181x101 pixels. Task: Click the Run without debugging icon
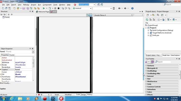click(x=50, y=8)
